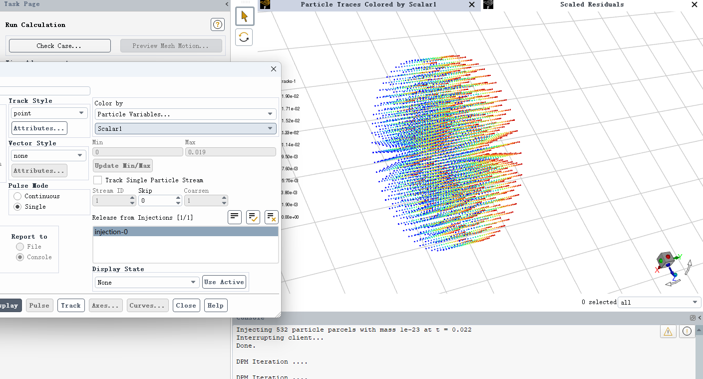Open the selection filter dropdown showing all
703x379 pixels.
click(x=660, y=302)
